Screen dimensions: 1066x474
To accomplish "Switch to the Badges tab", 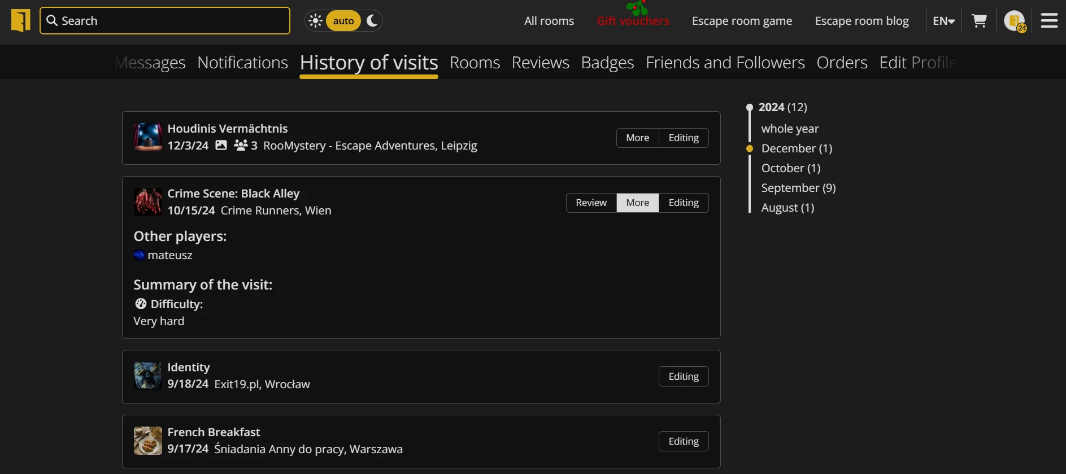I will click(x=607, y=63).
